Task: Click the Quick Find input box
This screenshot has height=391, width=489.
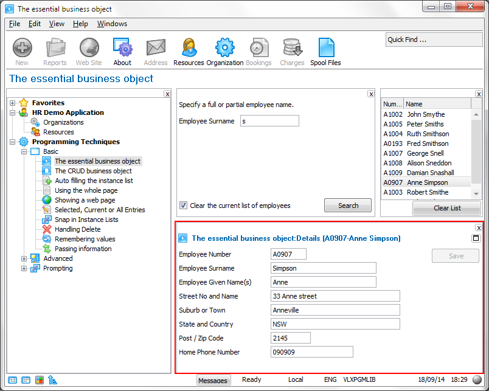Action: 434,40
